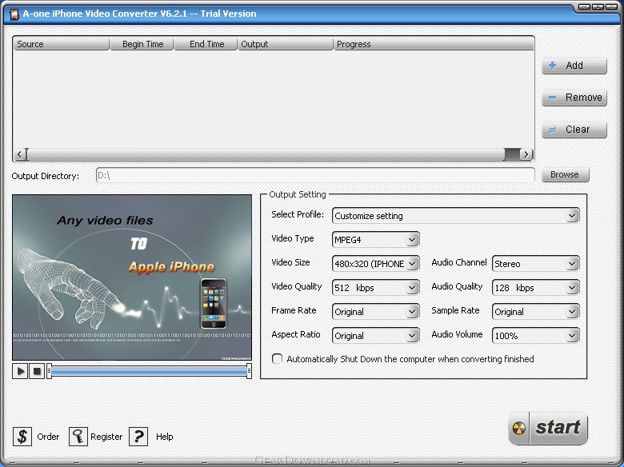Viewport: 624px width, 467px height.
Task: Close the converter window
Action: pos(611,6)
